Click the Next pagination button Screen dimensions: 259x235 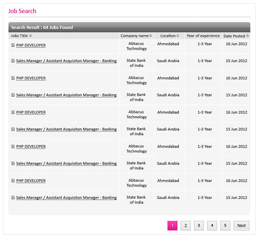(x=242, y=226)
